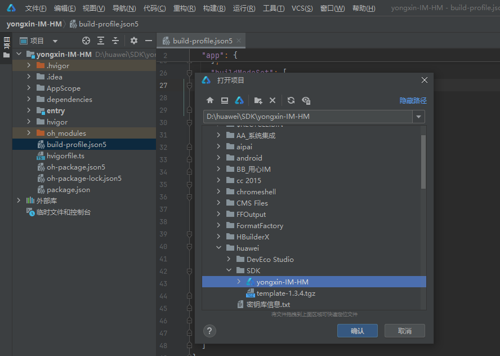Expand the AppScope folder
Image resolution: width=500 pixels, height=356 pixels.
click(x=29, y=88)
